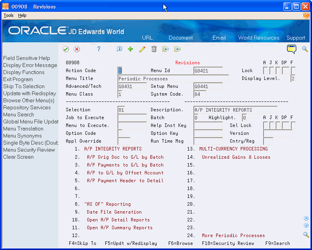The height and width of the screenshot is (250, 312).
Task: Click the Job to Execute field
Action: coord(132,118)
